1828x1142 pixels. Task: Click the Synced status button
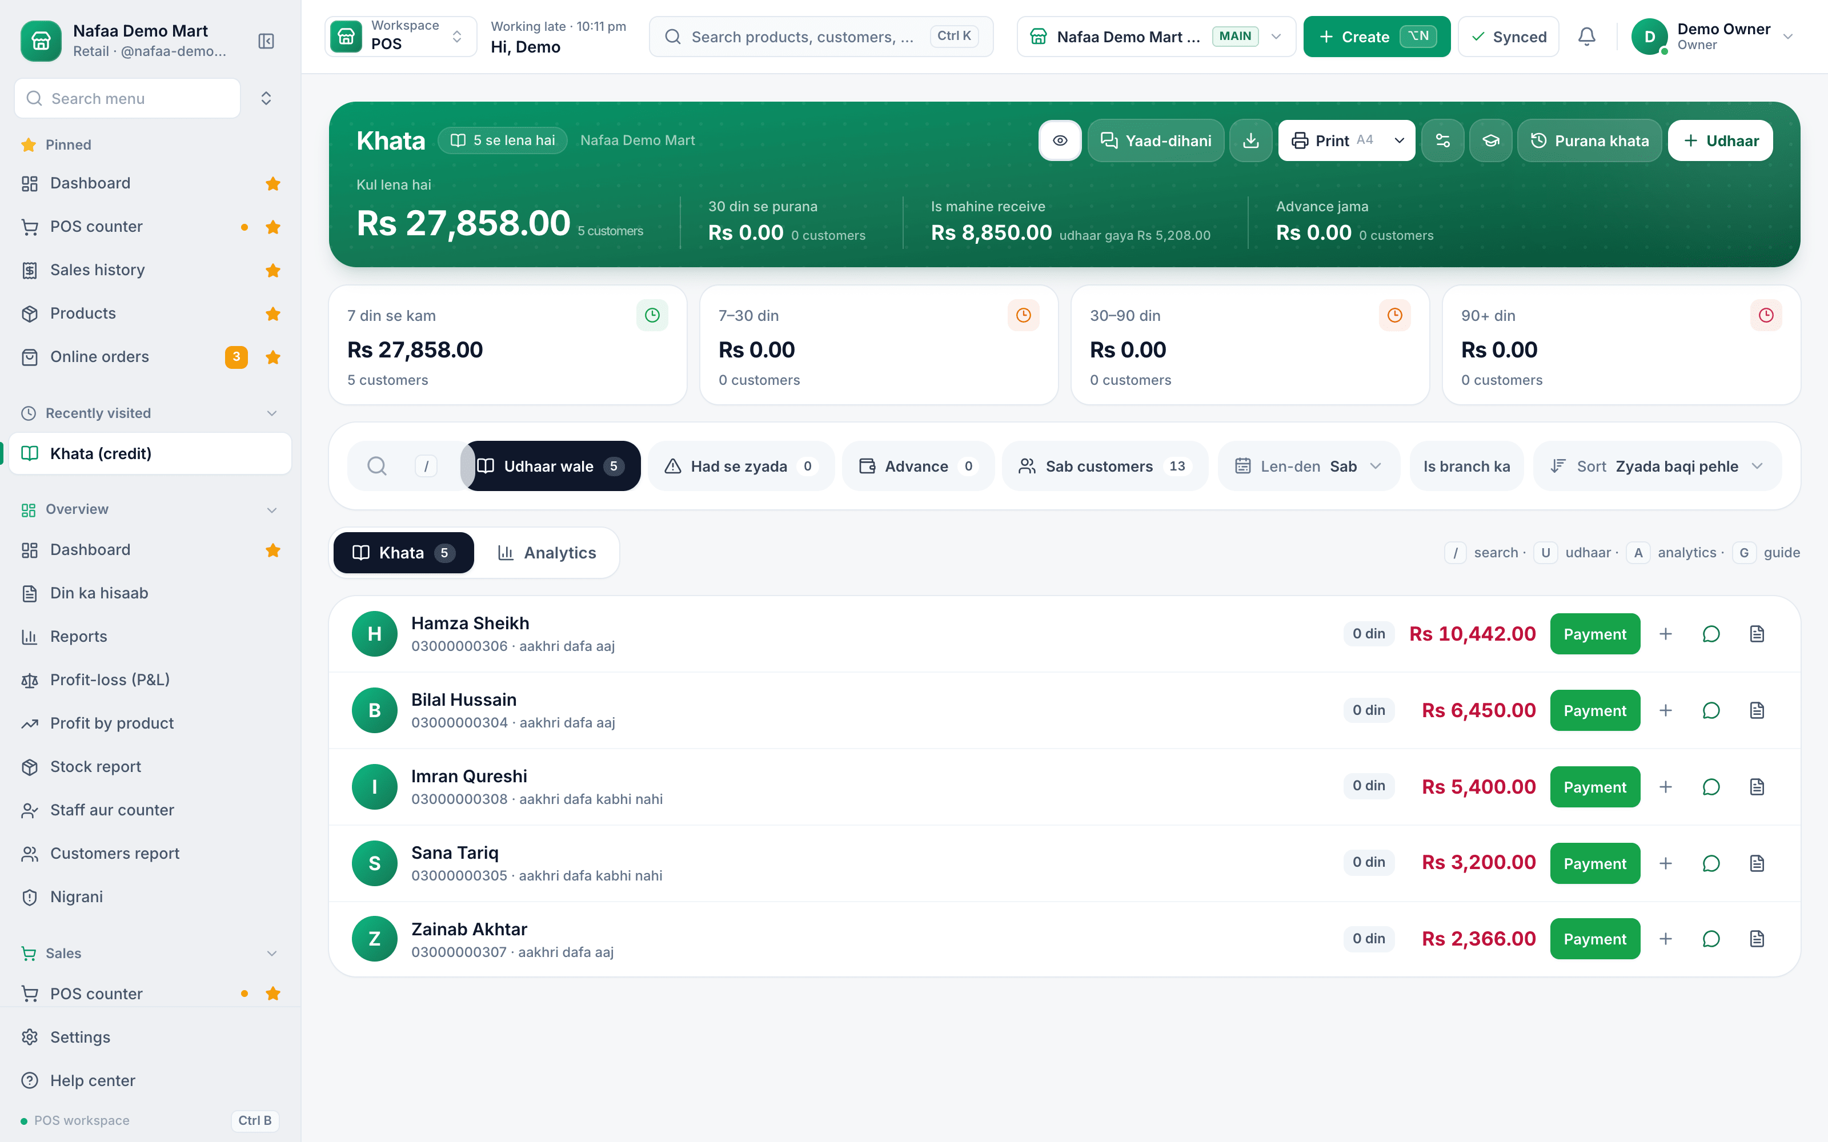[x=1509, y=36]
